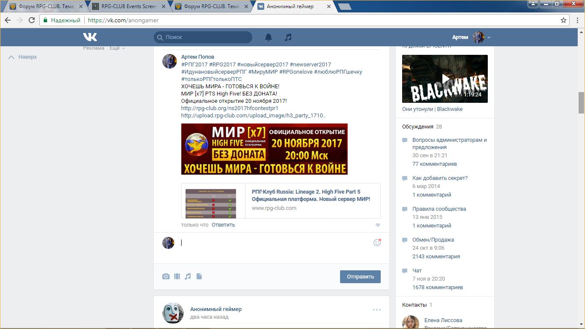Viewport: 585px width, 329px height.
Task: Switch to RPG-CLUB Events Screen tab
Action: tap(128, 7)
